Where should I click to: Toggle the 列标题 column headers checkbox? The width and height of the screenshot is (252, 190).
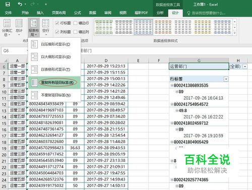tap(57, 32)
